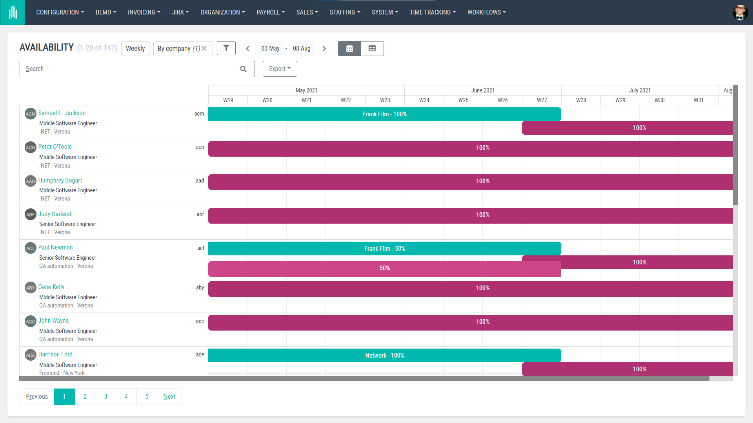Switch to calendar view icon

pos(349,48)
